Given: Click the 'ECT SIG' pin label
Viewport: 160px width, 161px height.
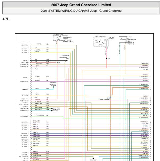Looking at the screenshot, I should point(26,158).
